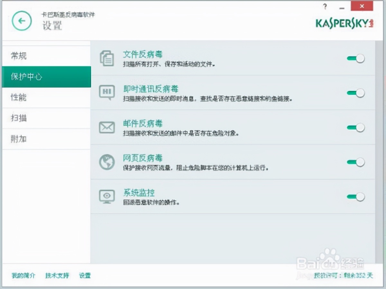Open help via the question mark icon
The image size is (386, 289).
pyautogui.click(x=325, y=6)
